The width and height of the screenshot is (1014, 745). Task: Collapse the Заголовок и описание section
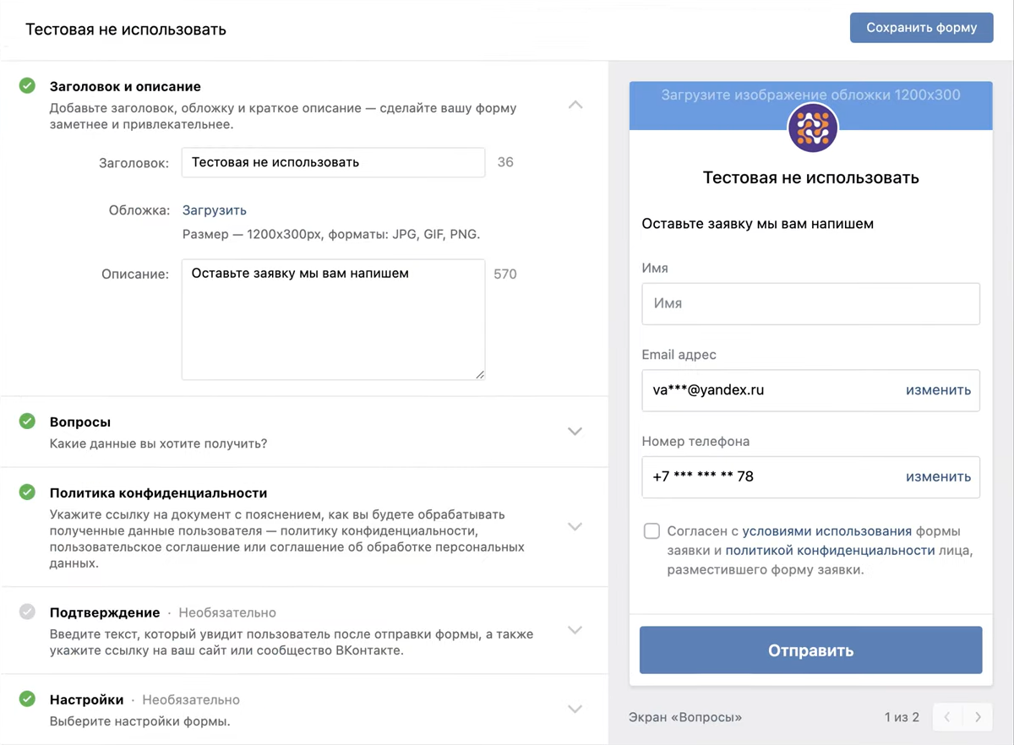(x=575, y=105)
